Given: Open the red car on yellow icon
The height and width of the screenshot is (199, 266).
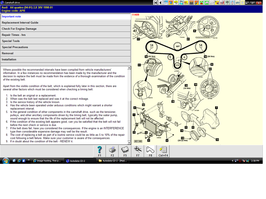Looking at the screenshot, I should [x=186, y=3].
